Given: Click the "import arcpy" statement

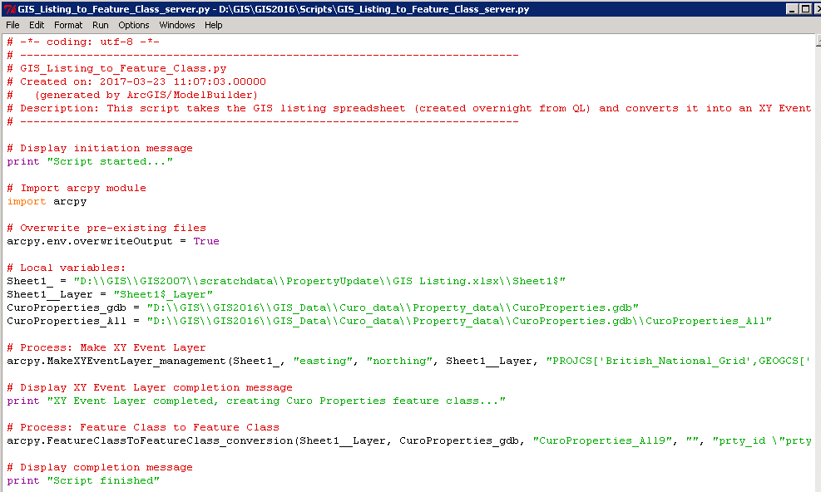Looking at the screenshot, I should coord(47,201).
